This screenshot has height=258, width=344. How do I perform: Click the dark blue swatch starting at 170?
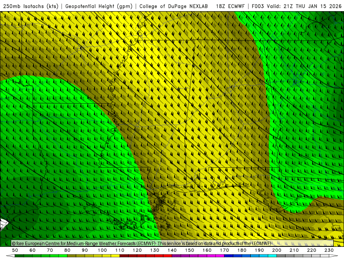[x=229, y=256]
